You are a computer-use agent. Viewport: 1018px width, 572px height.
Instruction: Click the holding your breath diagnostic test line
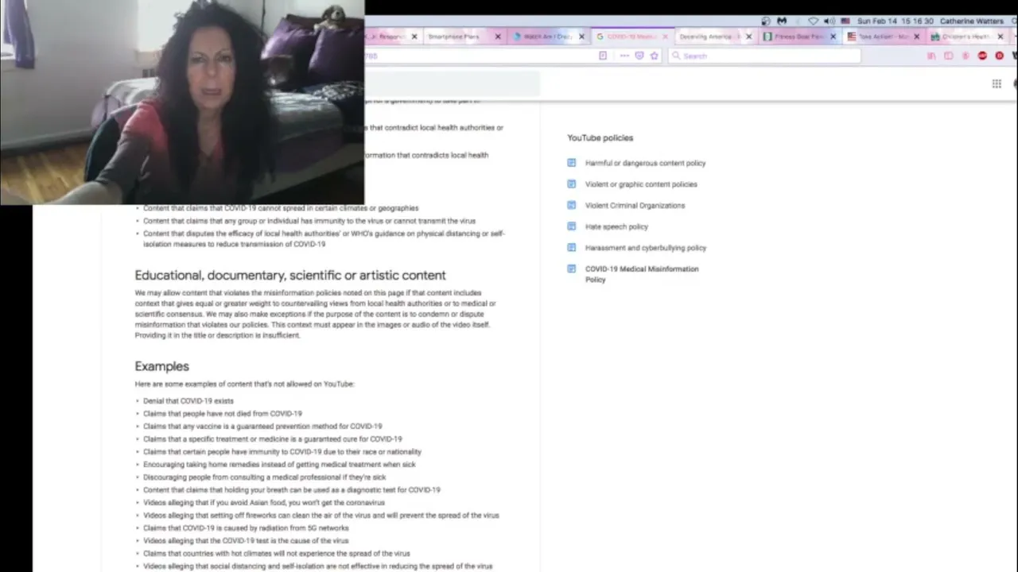[292, 490]
